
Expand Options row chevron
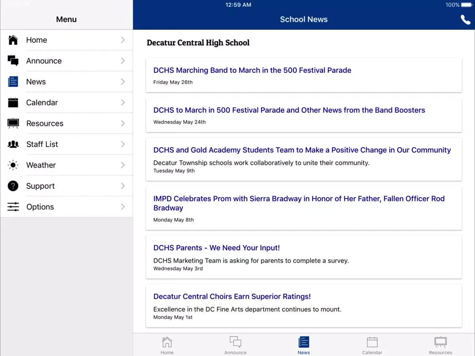coord(123,207)
